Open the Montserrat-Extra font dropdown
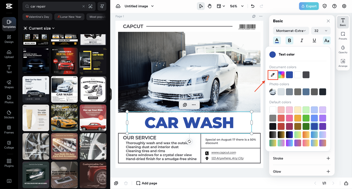The image size is (352, 189). tap(291, 31)
